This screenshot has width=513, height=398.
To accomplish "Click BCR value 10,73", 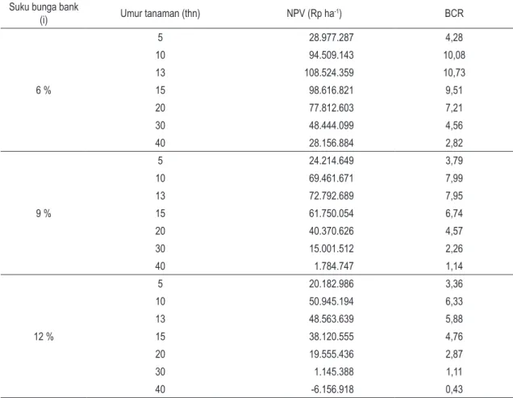I will 454,73.
